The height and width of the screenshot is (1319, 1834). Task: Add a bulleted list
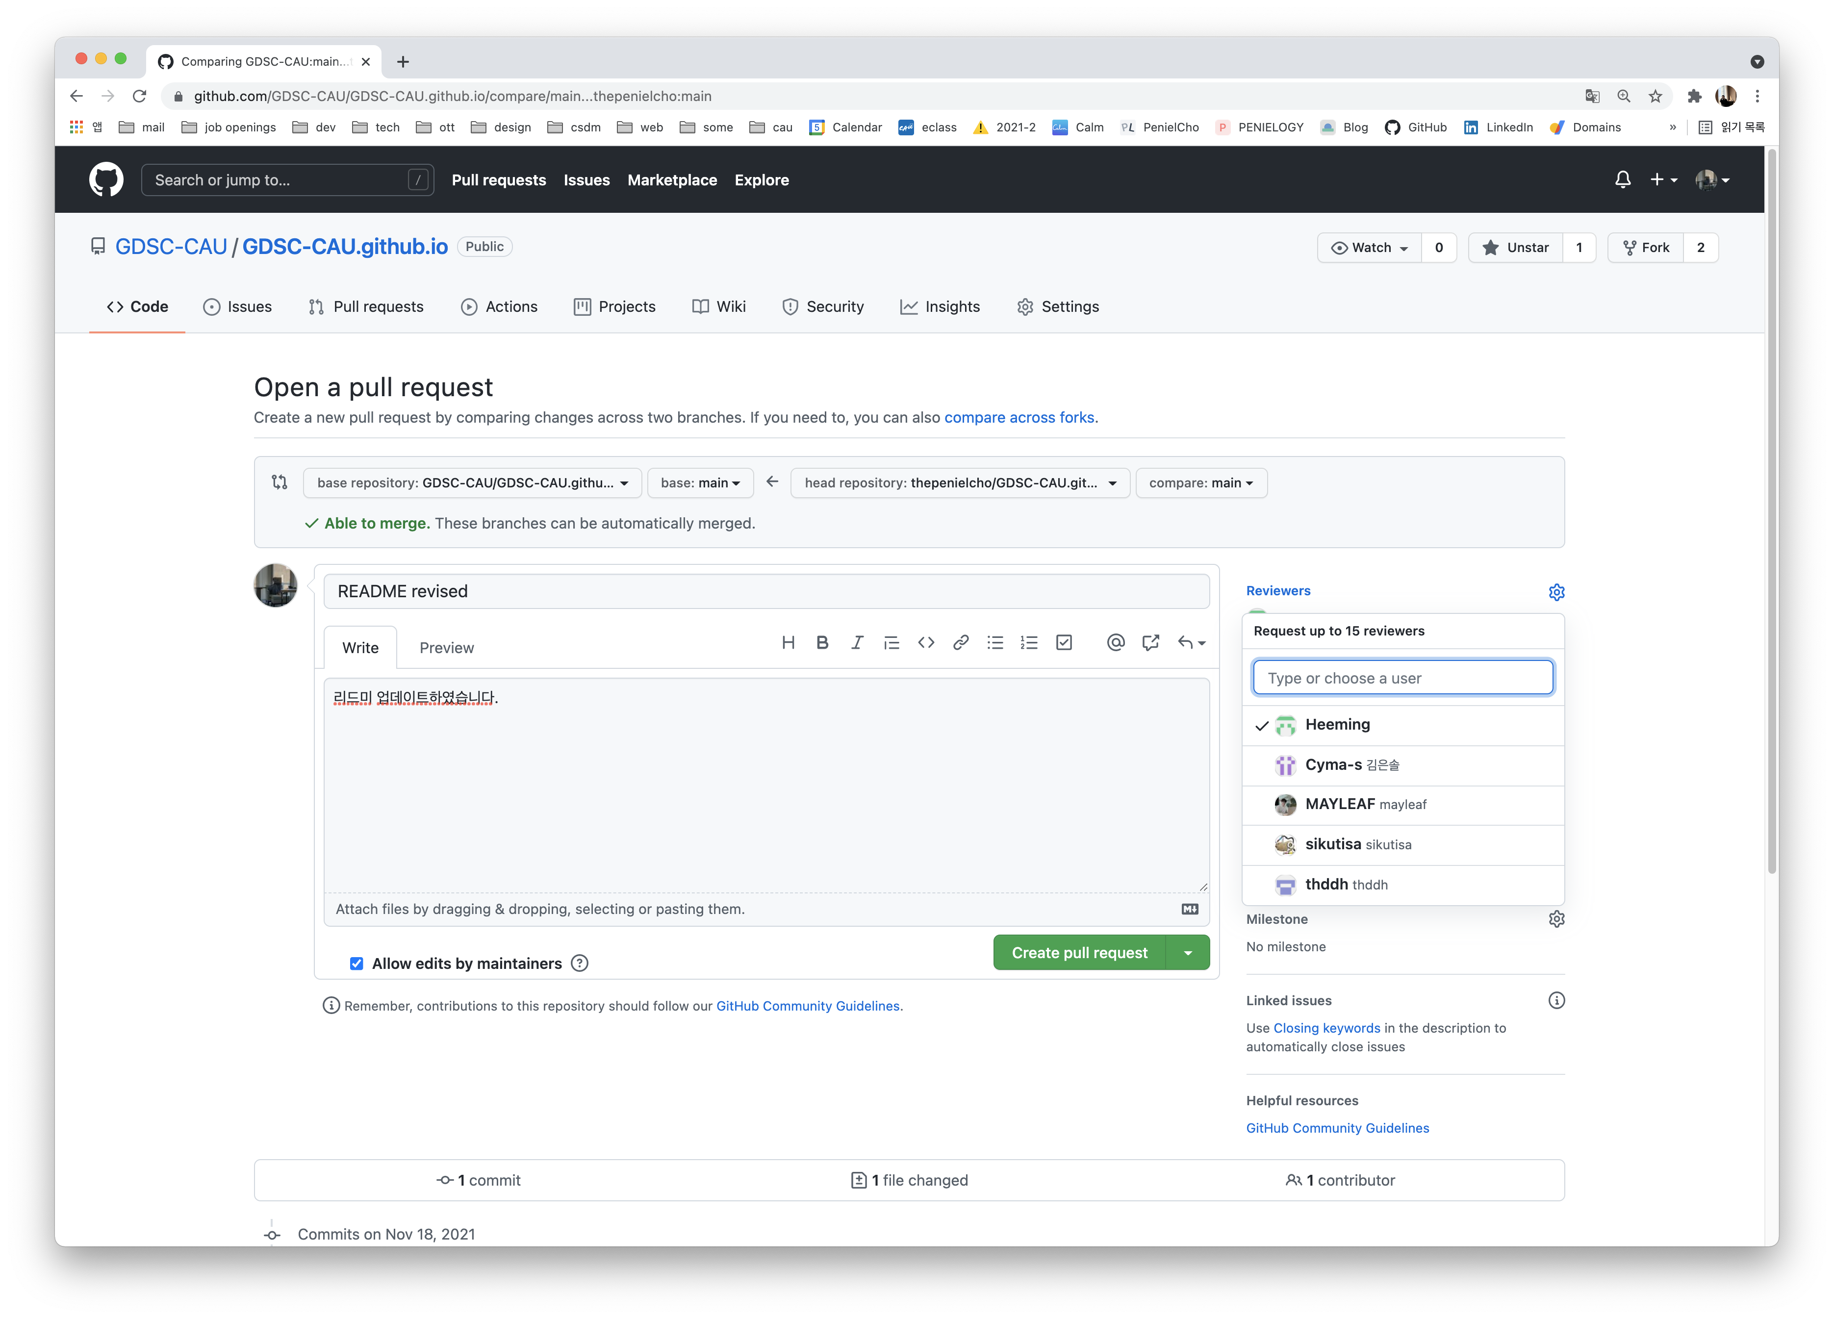click(994, 642)
